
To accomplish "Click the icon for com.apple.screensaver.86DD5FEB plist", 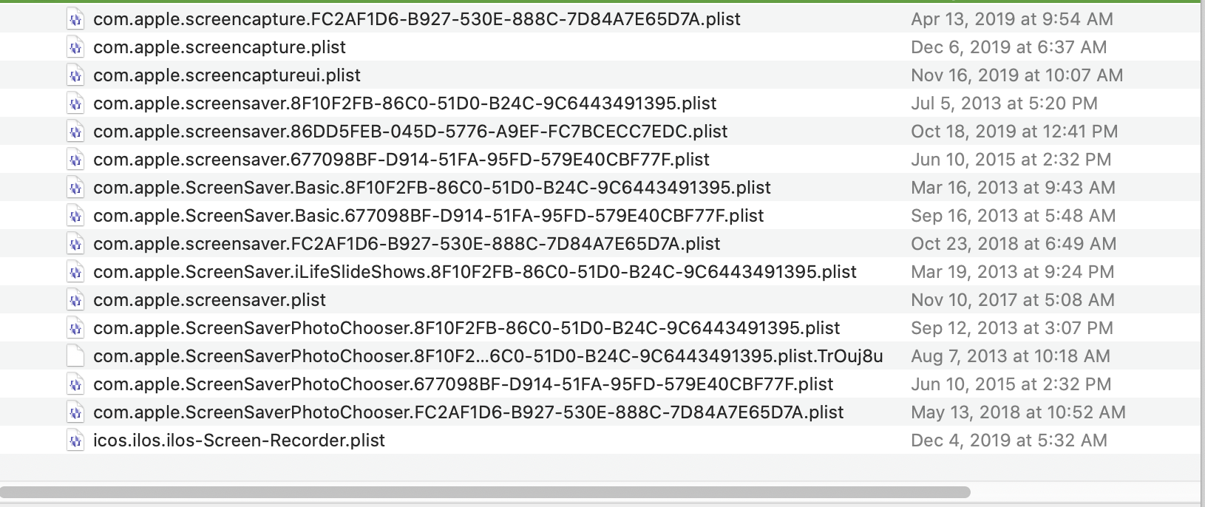I will click(x=75, y=132).
